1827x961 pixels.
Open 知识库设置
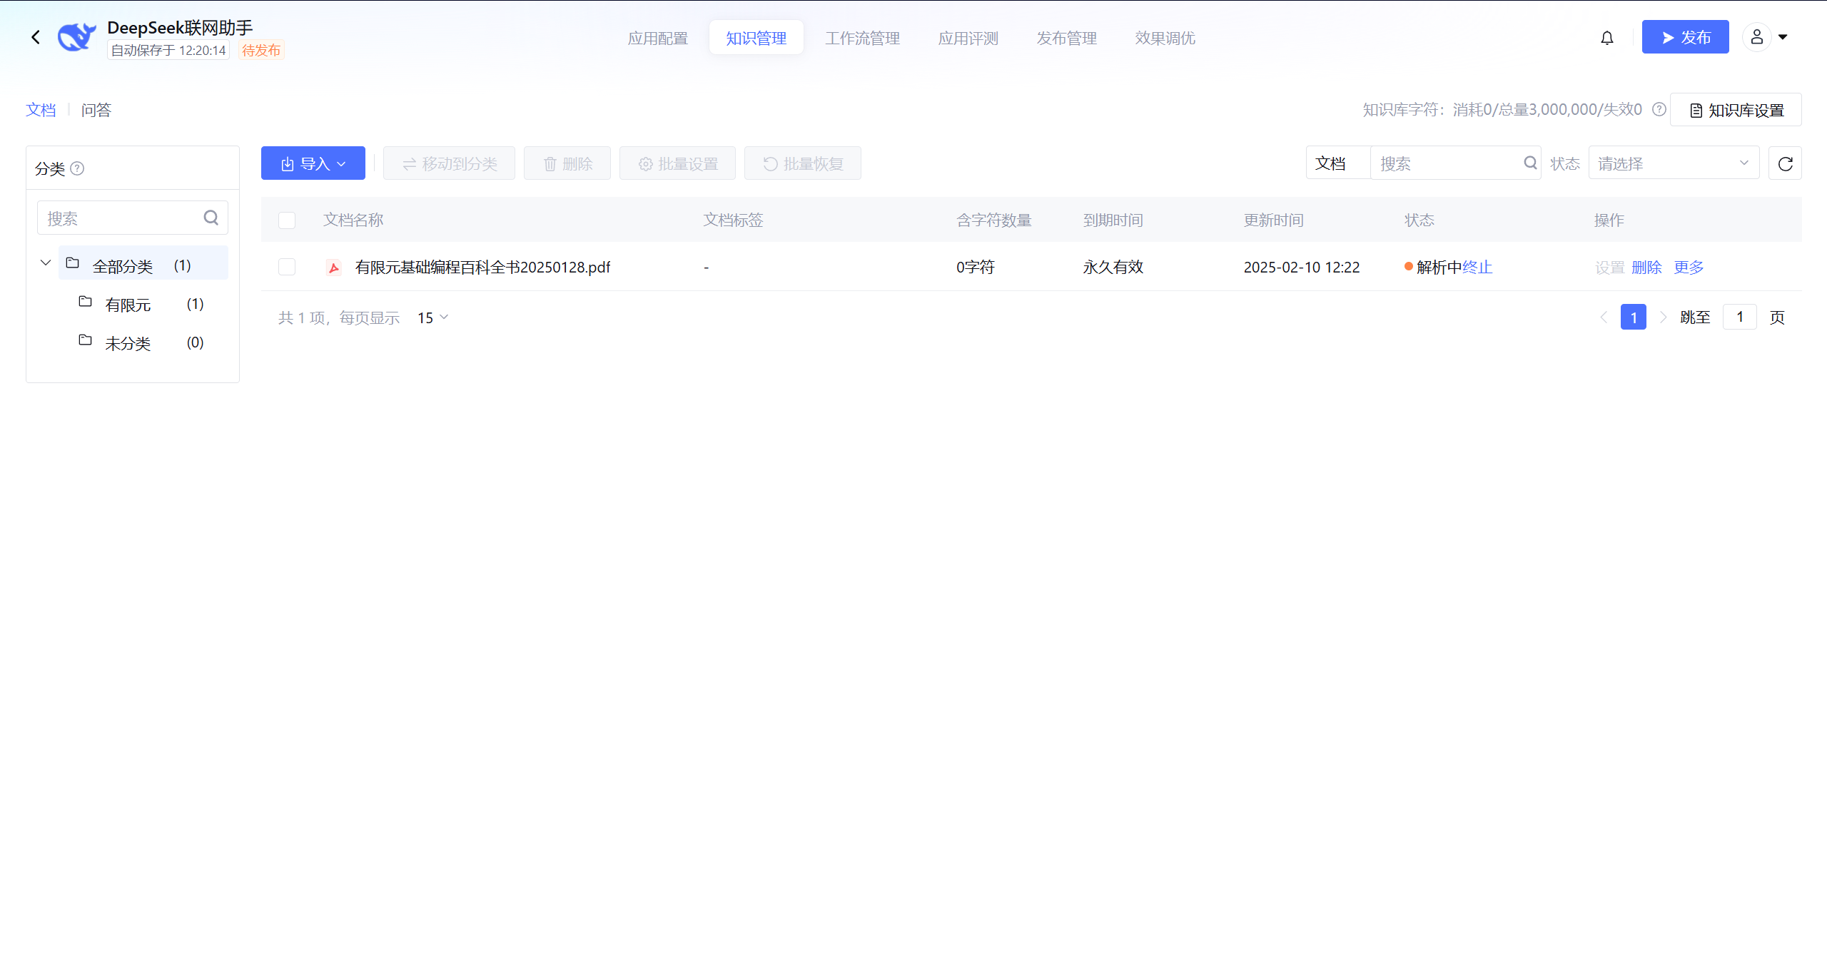point(1736,110)
